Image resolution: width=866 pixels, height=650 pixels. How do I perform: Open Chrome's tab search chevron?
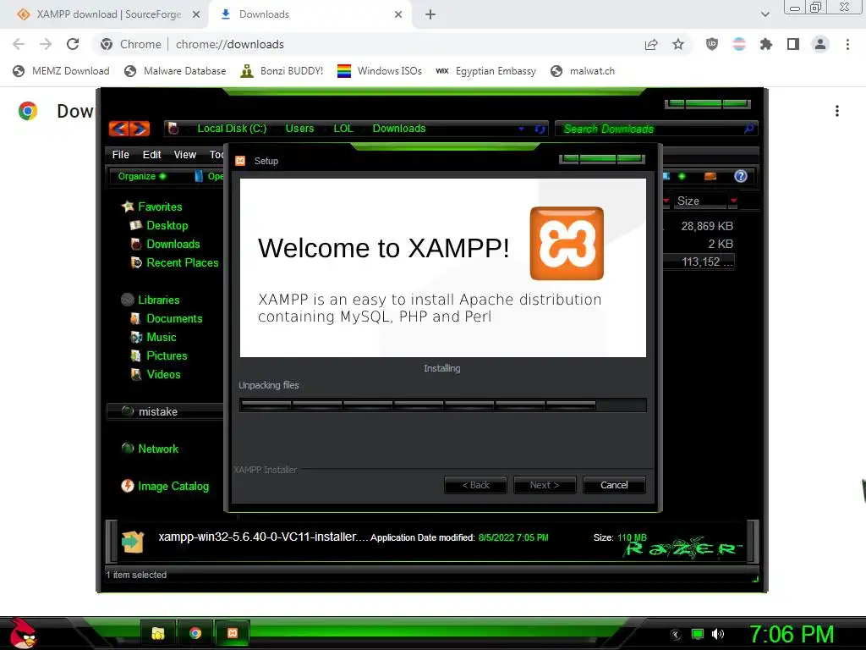click(x=765, y=14)
